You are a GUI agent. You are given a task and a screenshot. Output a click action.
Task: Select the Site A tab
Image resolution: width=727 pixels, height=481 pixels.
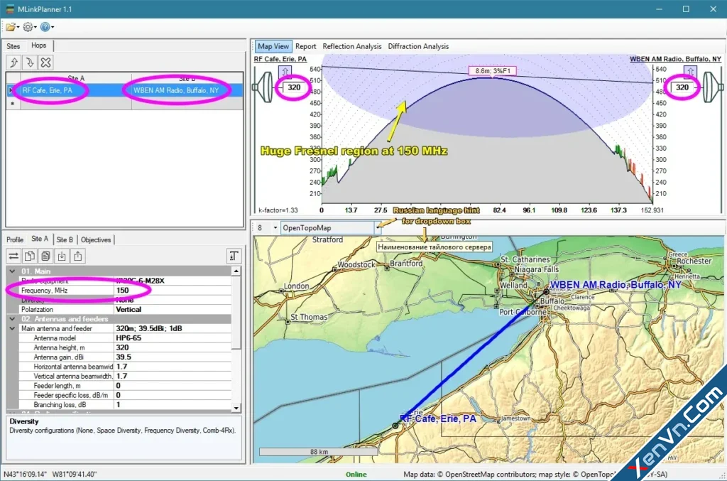40,239
